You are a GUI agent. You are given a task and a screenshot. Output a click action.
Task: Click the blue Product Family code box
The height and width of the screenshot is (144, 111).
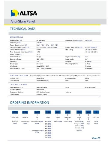point(15,112)
